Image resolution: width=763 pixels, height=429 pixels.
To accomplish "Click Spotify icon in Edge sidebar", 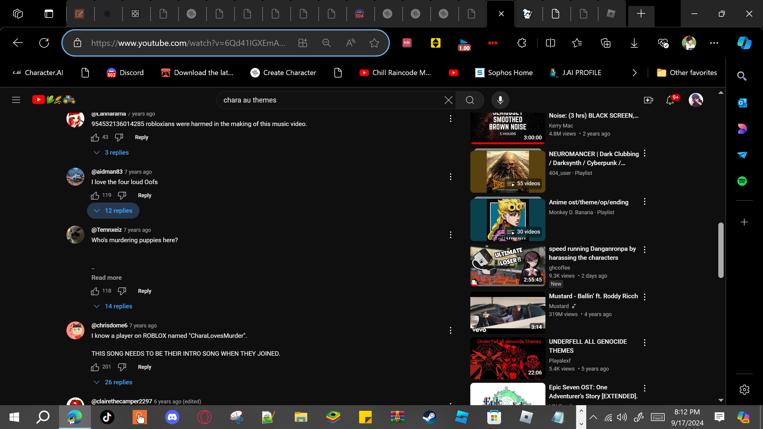I will (742, 181).
